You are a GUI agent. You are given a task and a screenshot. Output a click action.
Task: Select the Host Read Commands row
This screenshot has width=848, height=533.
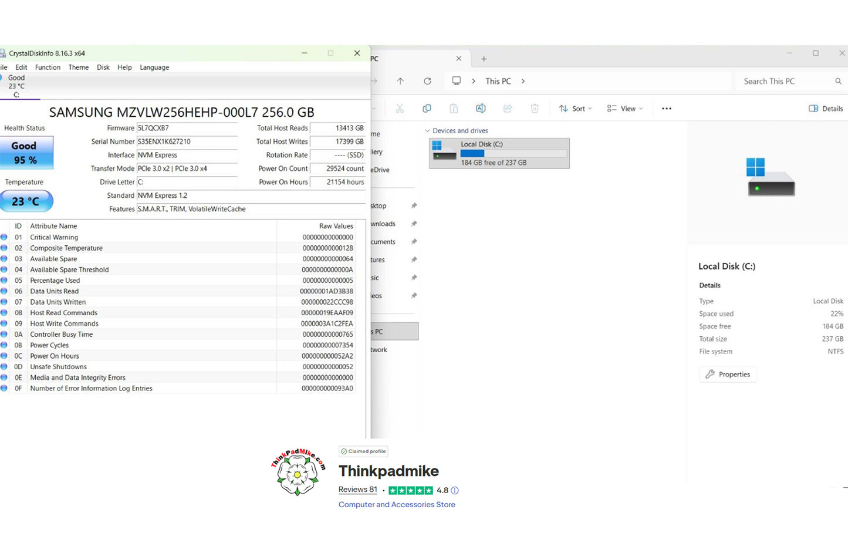(178, 313)
